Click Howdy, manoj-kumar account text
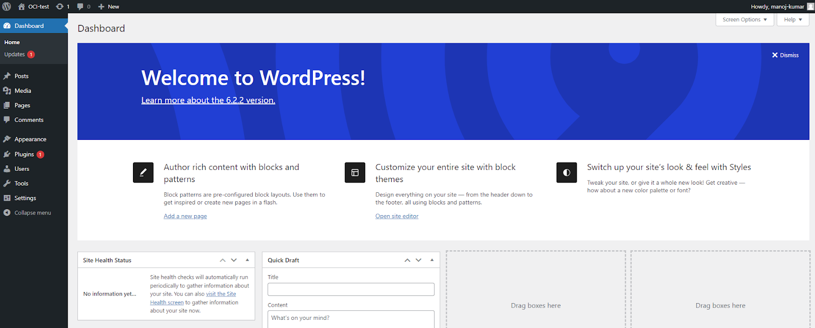 [777, 7]
